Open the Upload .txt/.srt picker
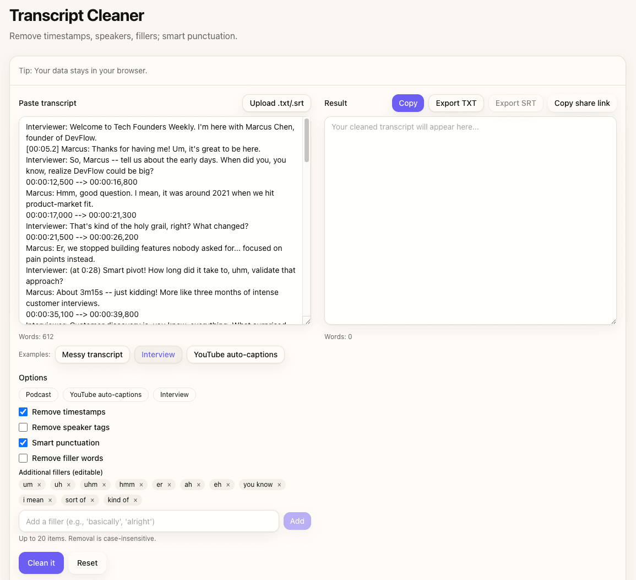 276,103
